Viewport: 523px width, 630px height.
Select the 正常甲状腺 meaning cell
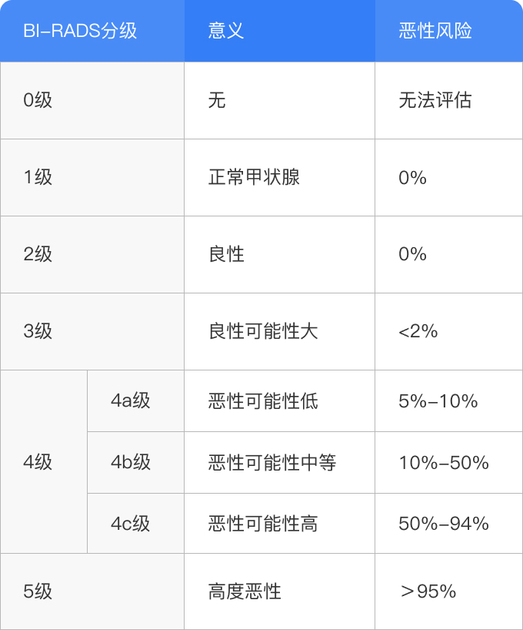point(254,177)
